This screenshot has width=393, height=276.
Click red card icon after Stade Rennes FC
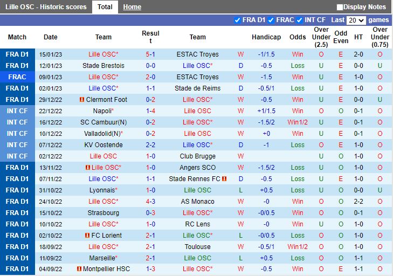(x=224, y=179)
